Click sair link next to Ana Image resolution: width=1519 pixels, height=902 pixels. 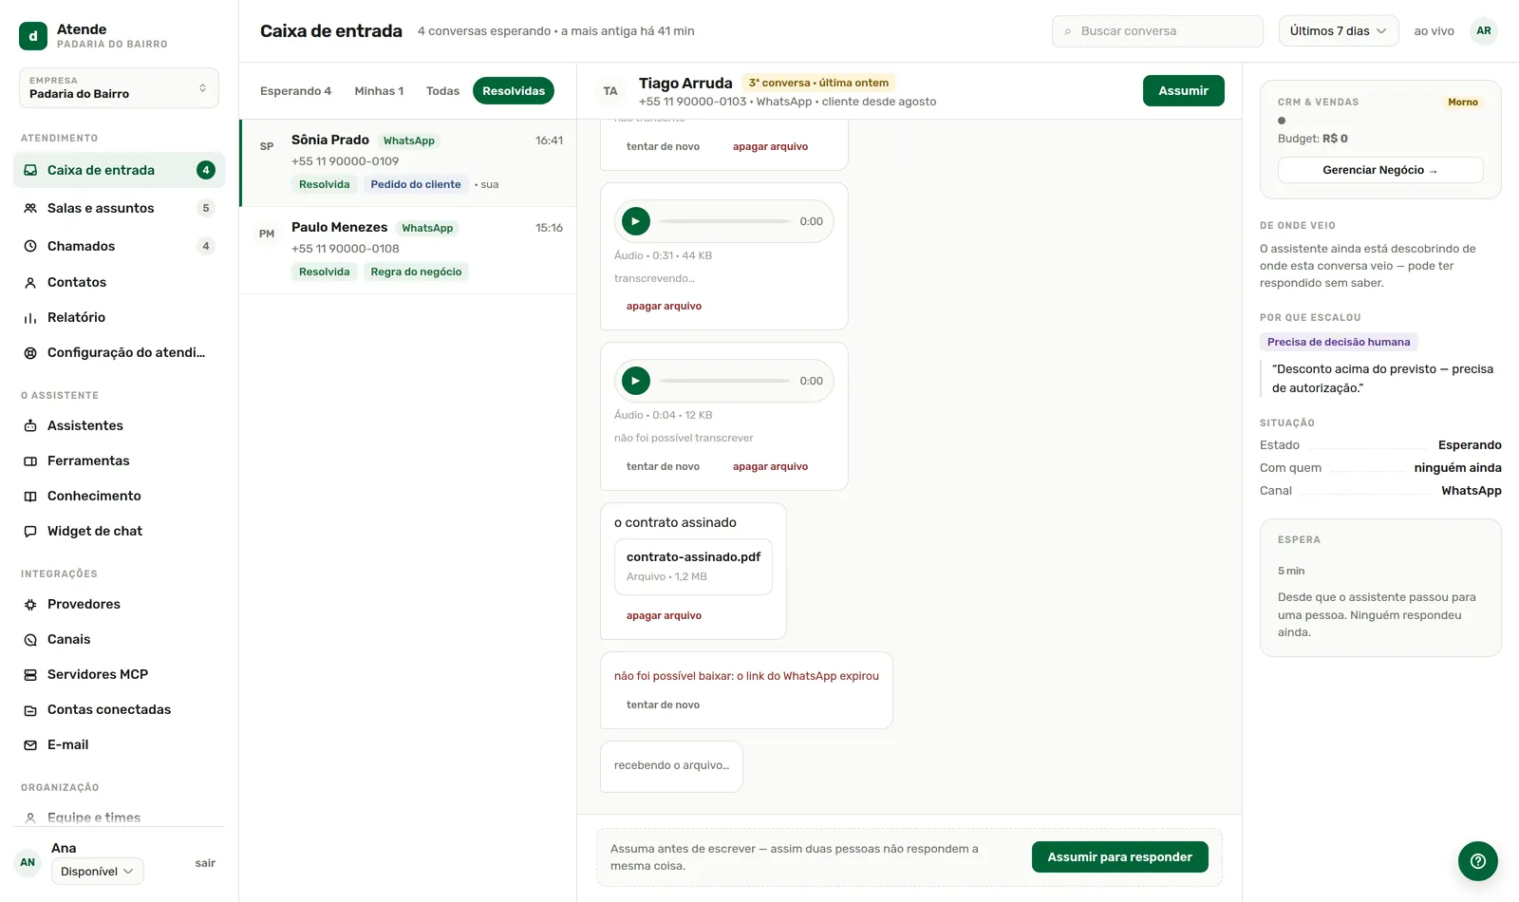[205, 863]
